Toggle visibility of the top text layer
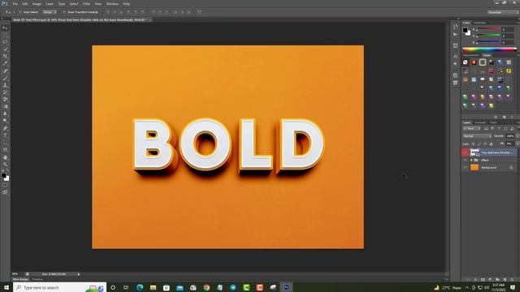 [465, 152]
